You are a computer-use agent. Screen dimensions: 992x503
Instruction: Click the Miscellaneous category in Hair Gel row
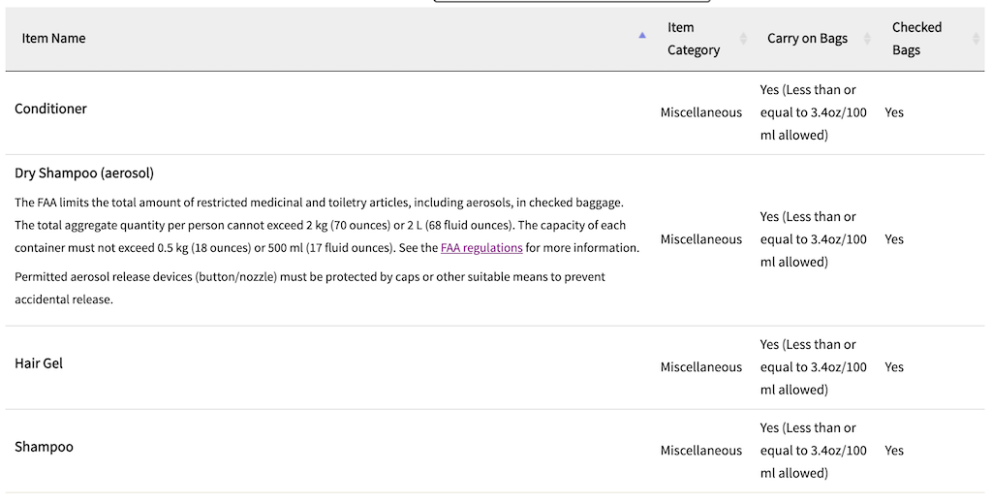pos(701,367)
